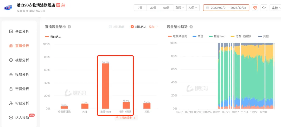
Task: Open 带货分析 in the sidebar
Action: click(x=22, y=89)
